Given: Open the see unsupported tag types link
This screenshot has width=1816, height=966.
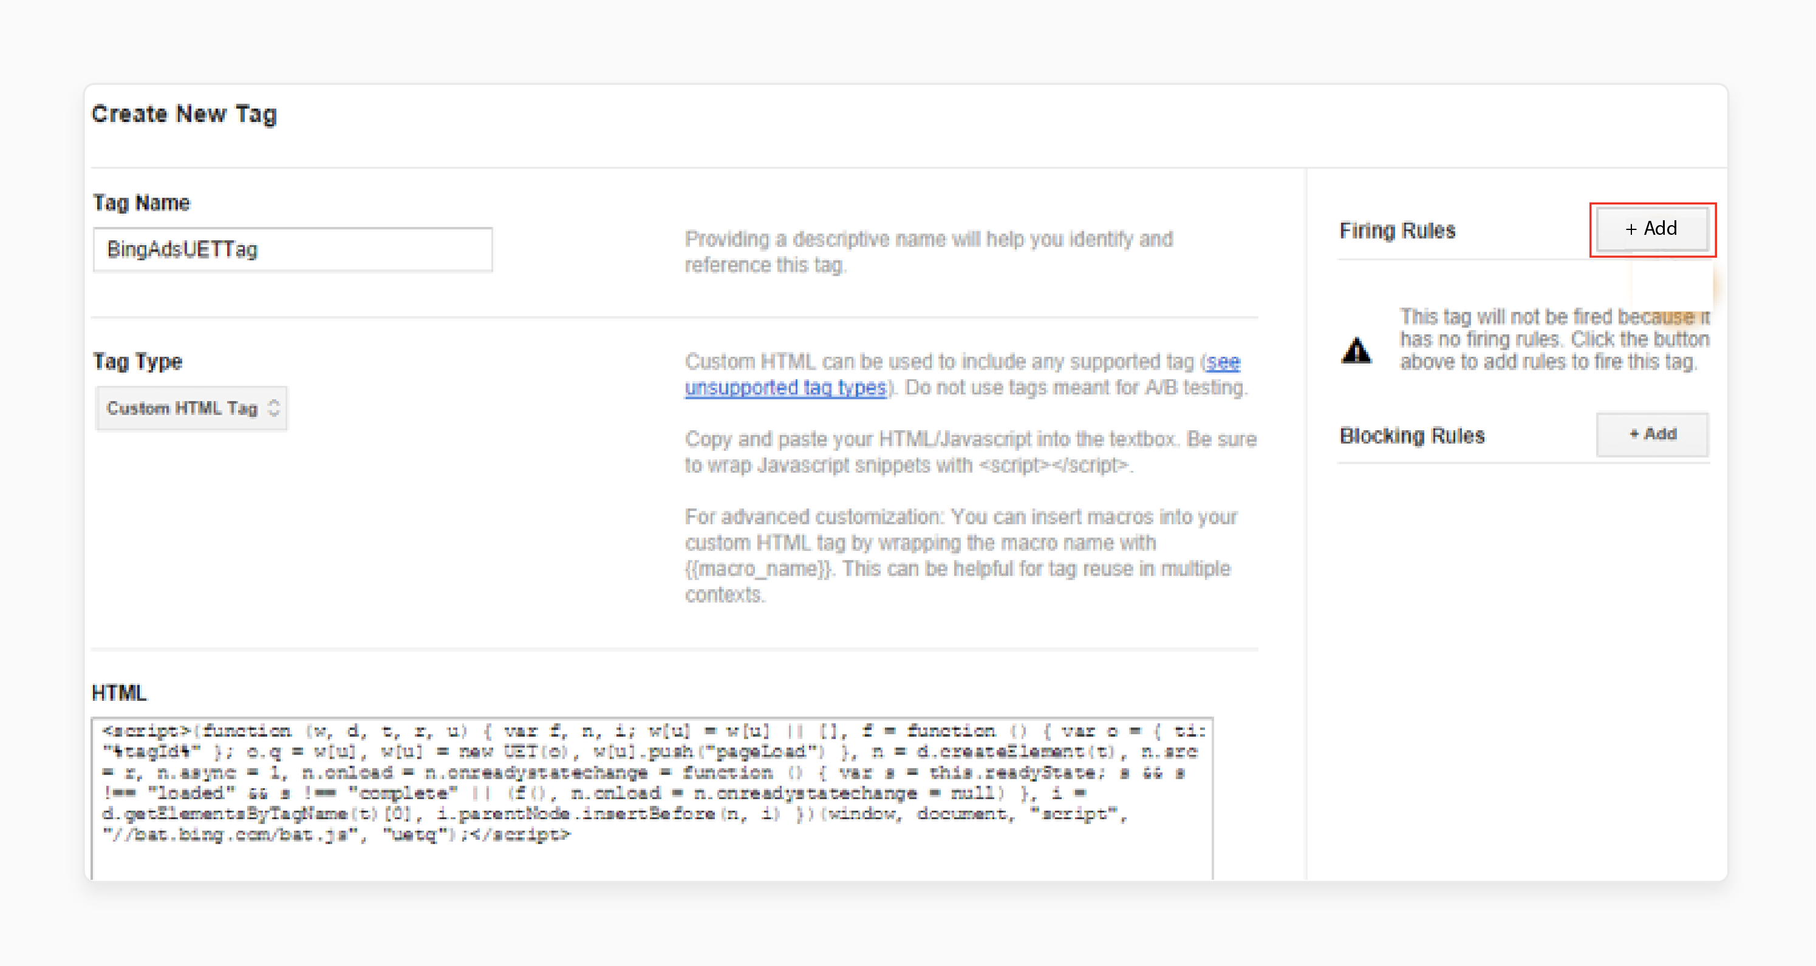Looking at the screenshot, I should pyautogui.click(x=962, y=374).
